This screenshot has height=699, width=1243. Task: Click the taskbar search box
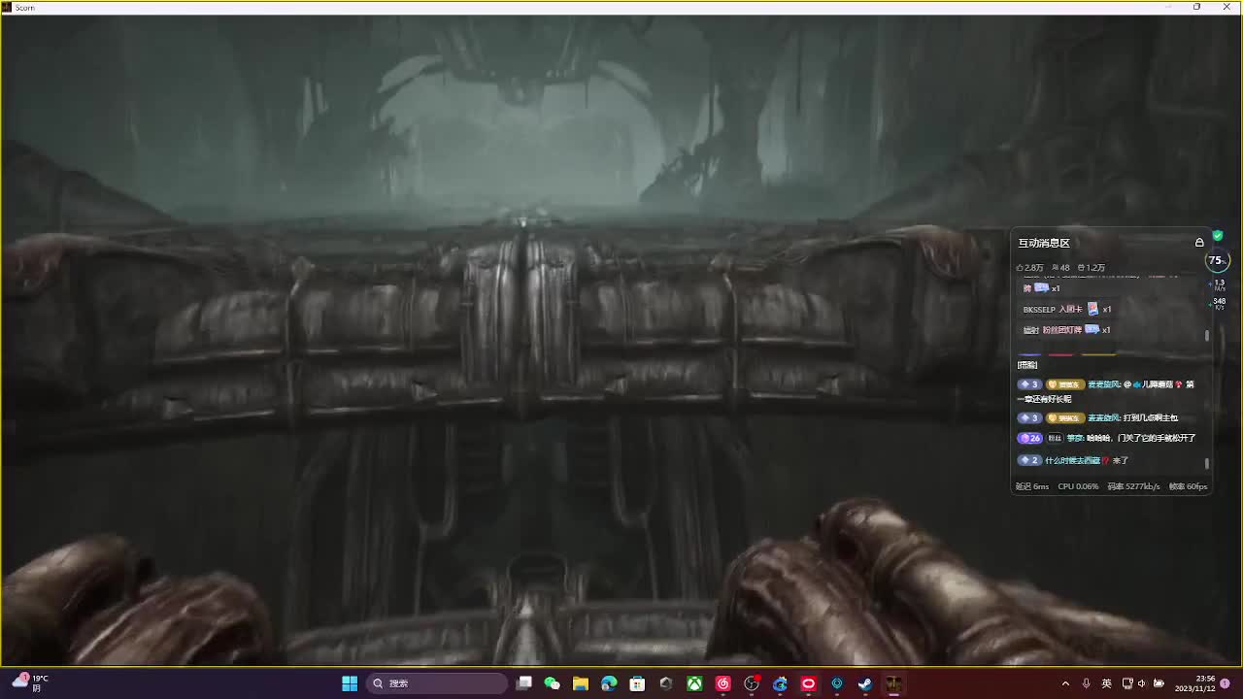coord(438,683)
